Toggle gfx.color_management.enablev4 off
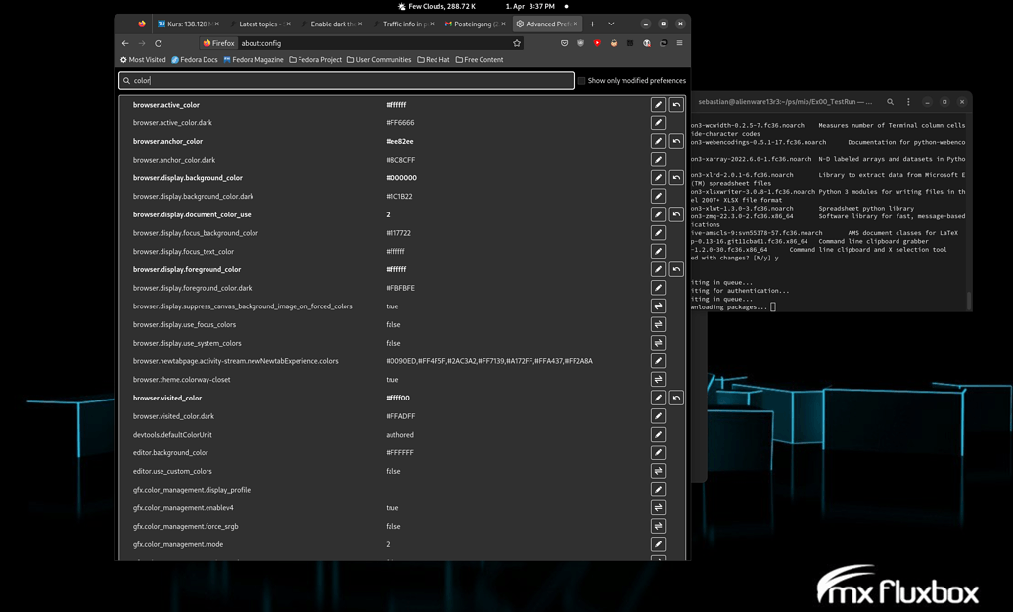Image resolution: width=1013 pixels, height=612 pixels. point(658,507)
